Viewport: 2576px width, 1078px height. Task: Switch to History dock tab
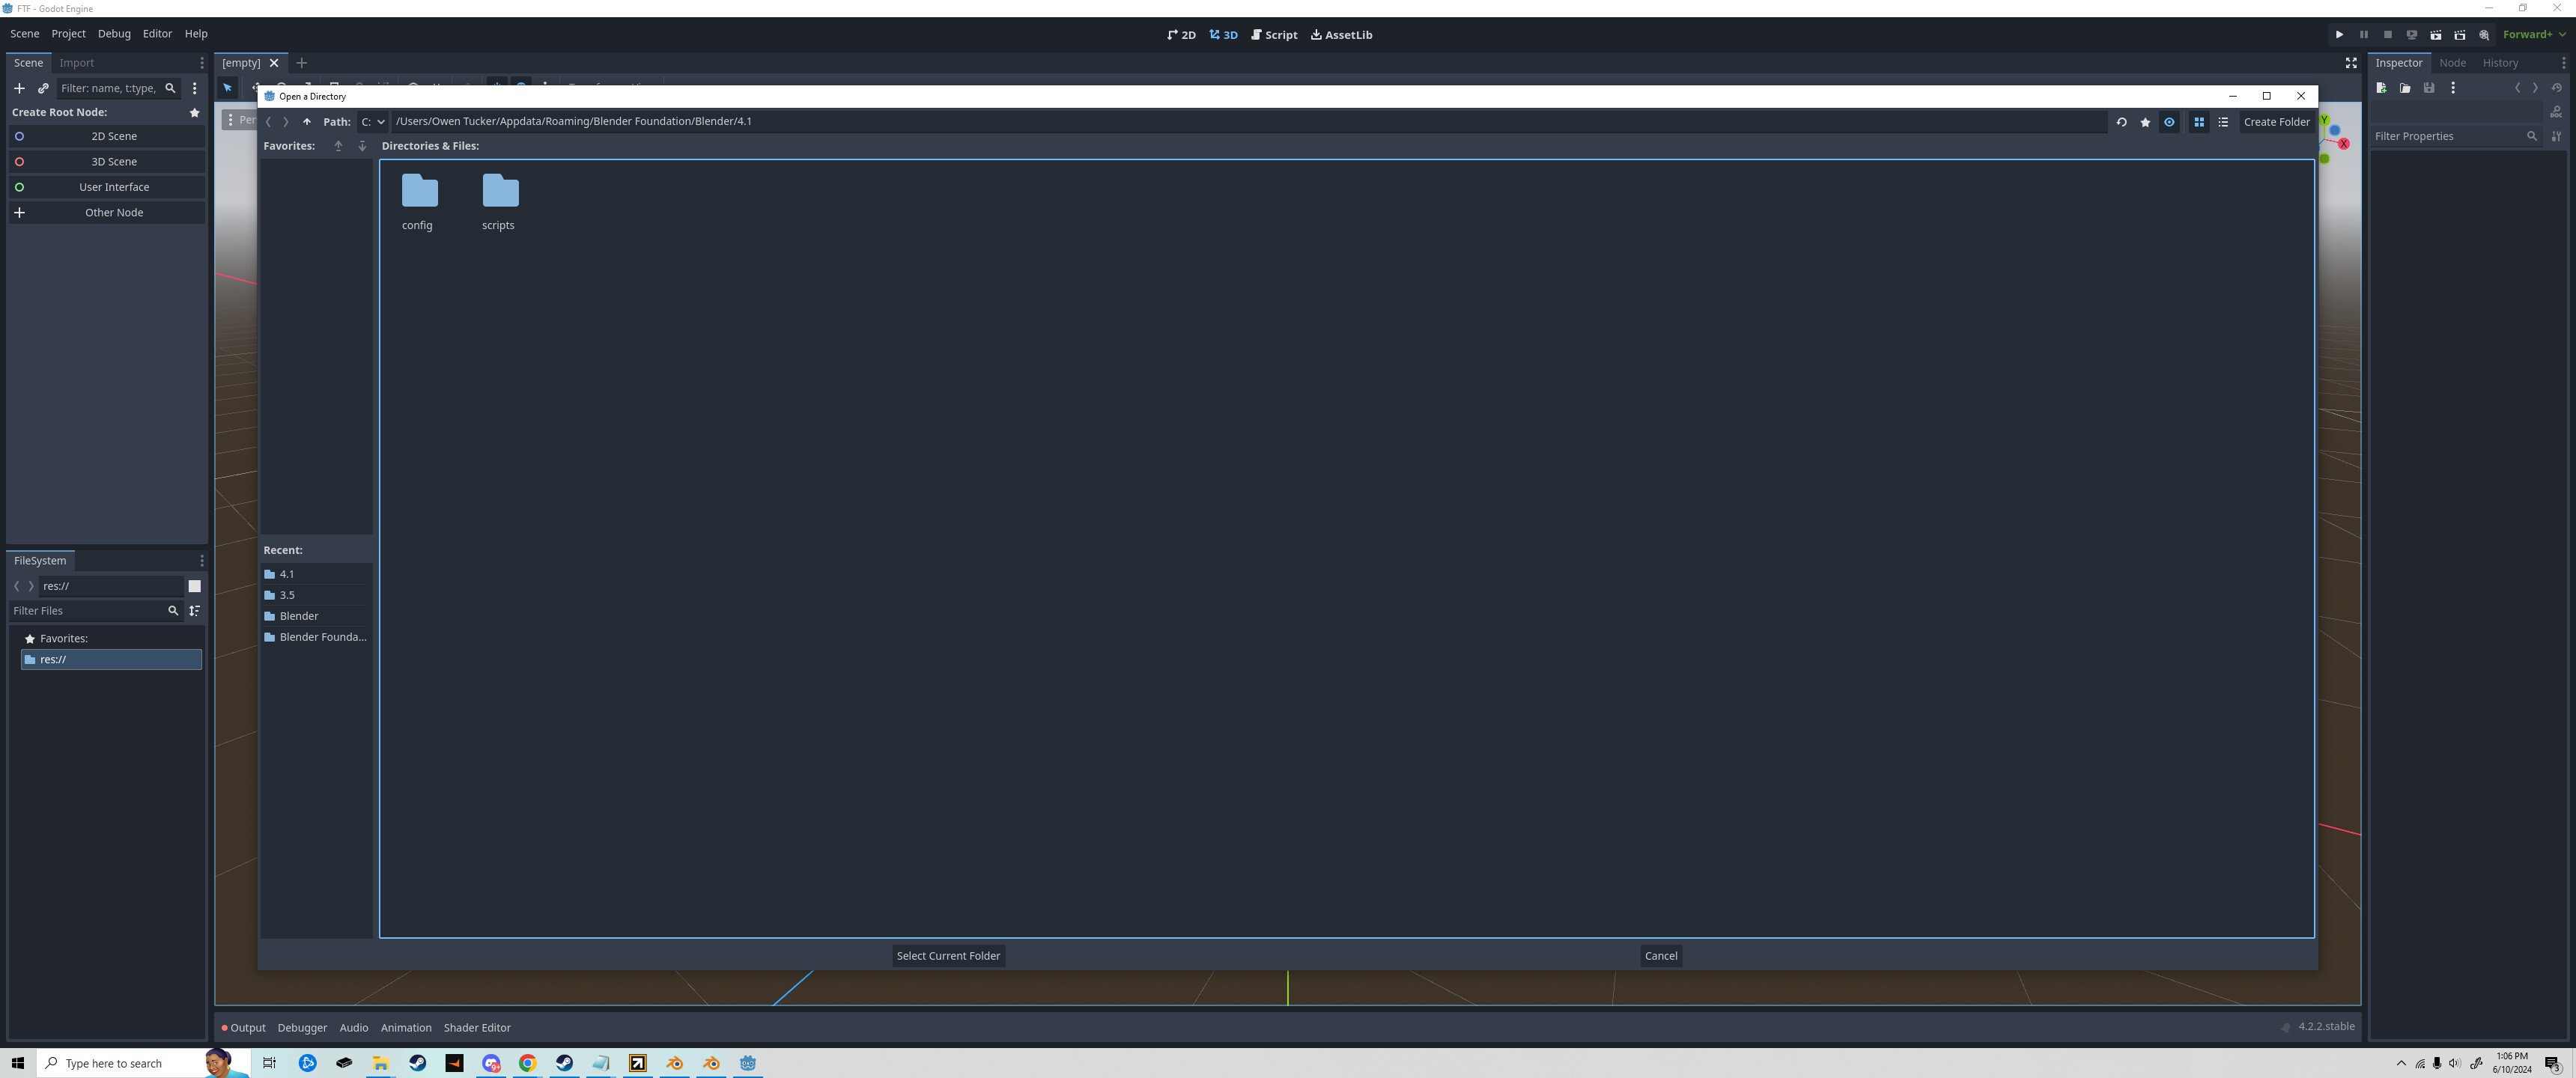[2500, 63]
